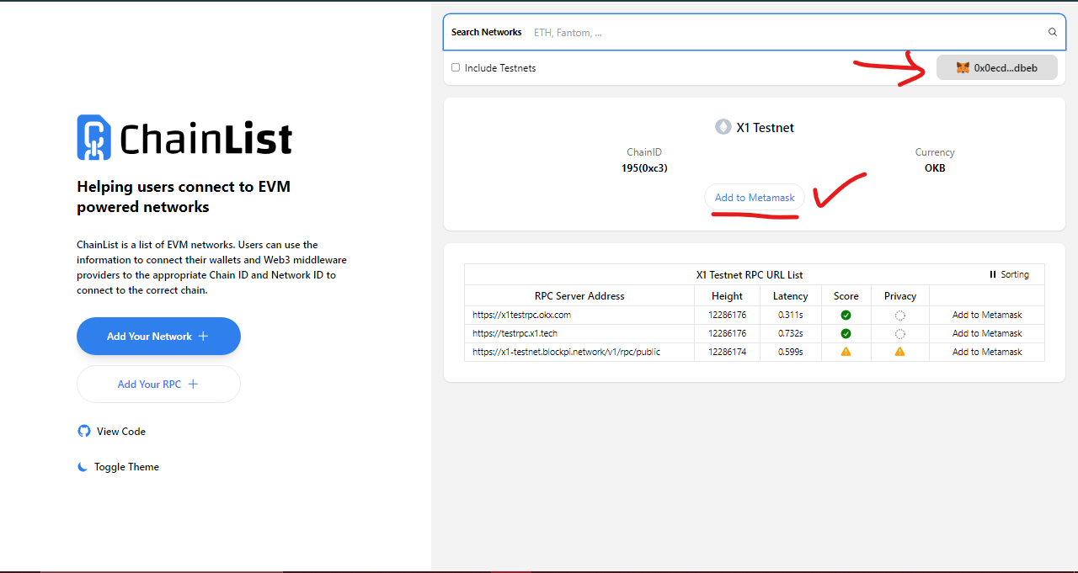Screen dimensions: 1078x573
Task: Click the search magnifier icon
Action: [x=1052, y=32]
